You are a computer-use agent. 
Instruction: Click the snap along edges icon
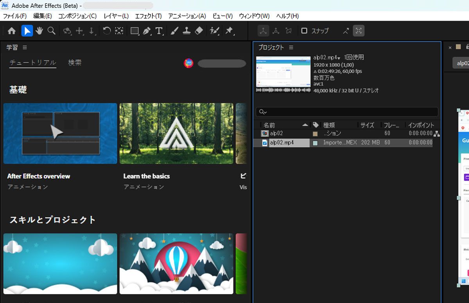(x=346, y=30)
